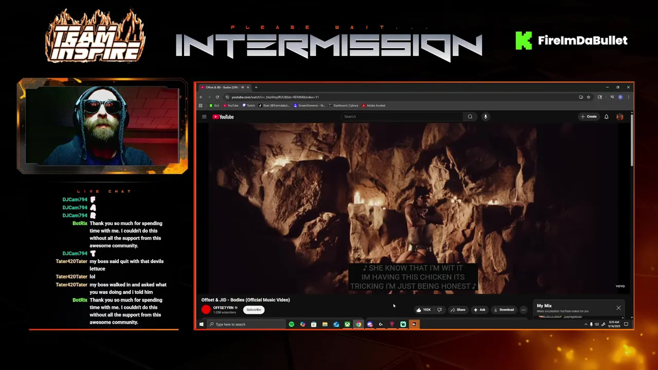Open Chrome's three-dot menu
The image size is (658, 370).
pos(628,97)
